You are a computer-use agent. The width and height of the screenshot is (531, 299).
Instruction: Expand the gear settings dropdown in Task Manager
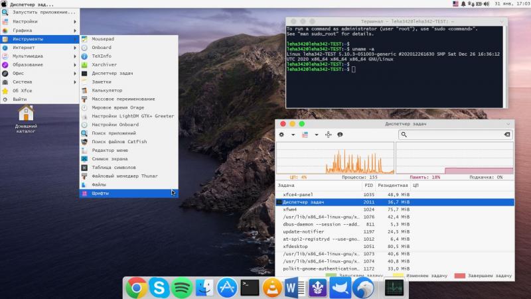[293, 135]
